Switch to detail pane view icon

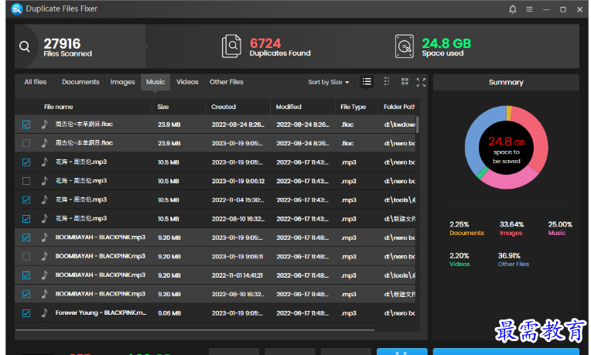click(386, 81)
